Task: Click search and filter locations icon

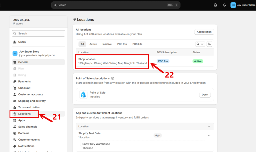Action: pyautogui.click(x=200, y=44)
